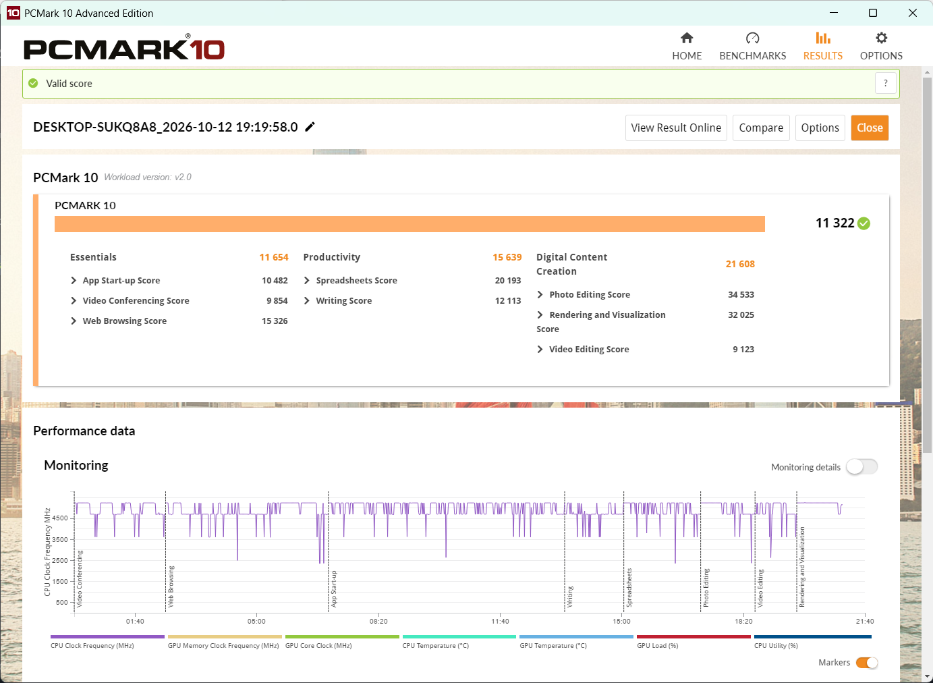Select CPU Clock Frequency legend swatch

107,636
